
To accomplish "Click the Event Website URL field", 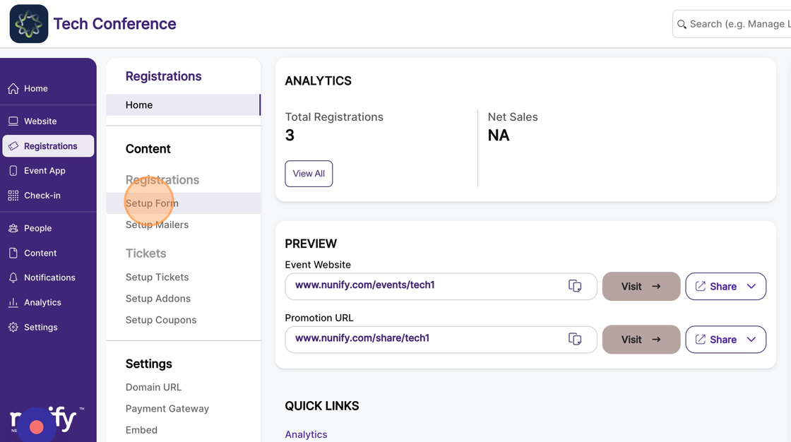I will [441, 286].
